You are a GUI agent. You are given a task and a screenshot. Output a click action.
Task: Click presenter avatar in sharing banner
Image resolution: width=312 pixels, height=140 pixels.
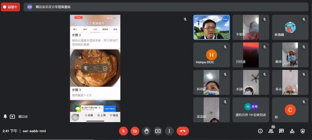coord(30,7)
